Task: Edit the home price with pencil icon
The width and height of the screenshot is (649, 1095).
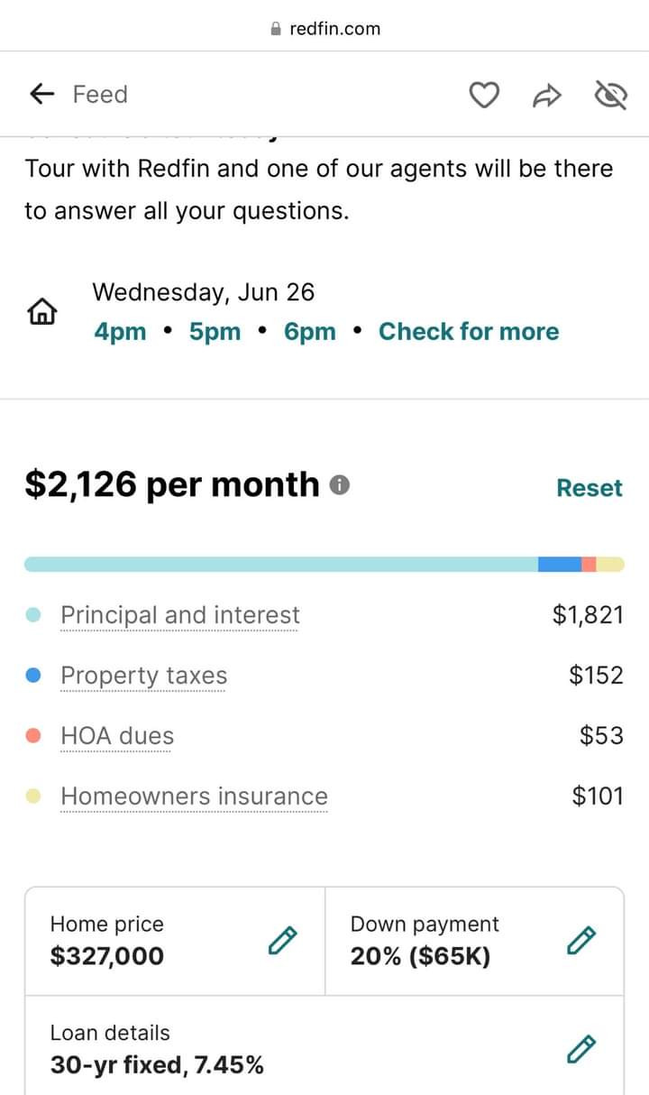Action: 282,940
